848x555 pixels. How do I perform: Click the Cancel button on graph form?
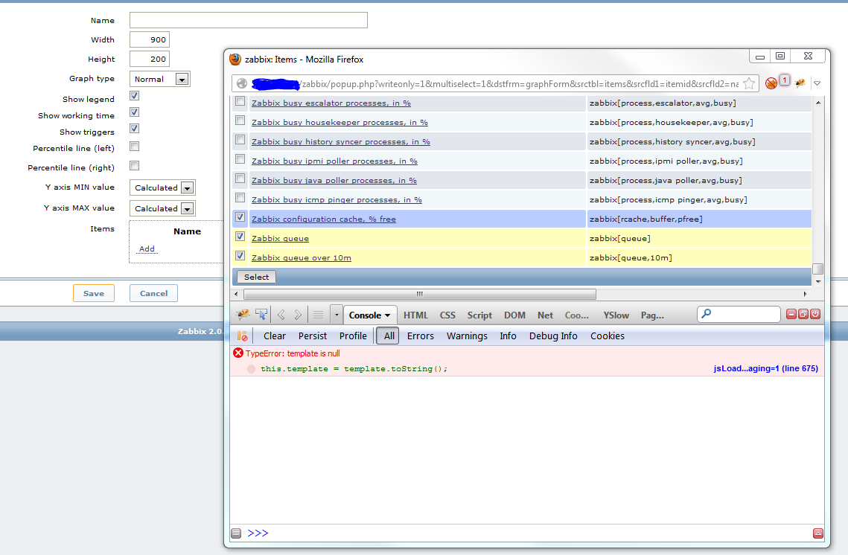(x=153, y=293)
